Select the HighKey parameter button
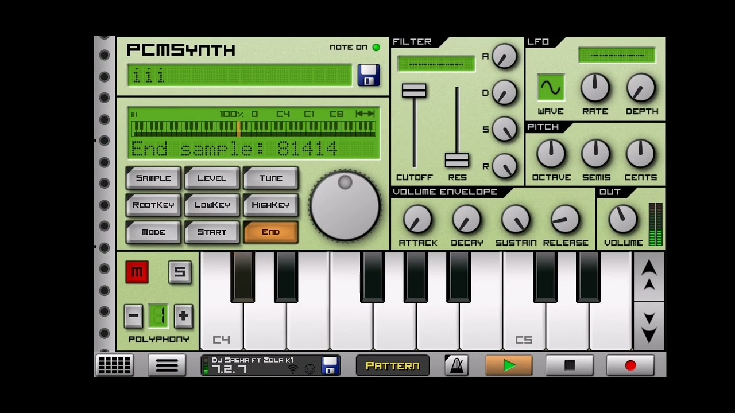This screenshot has width=735, height=413. click(x=270, y=205)
